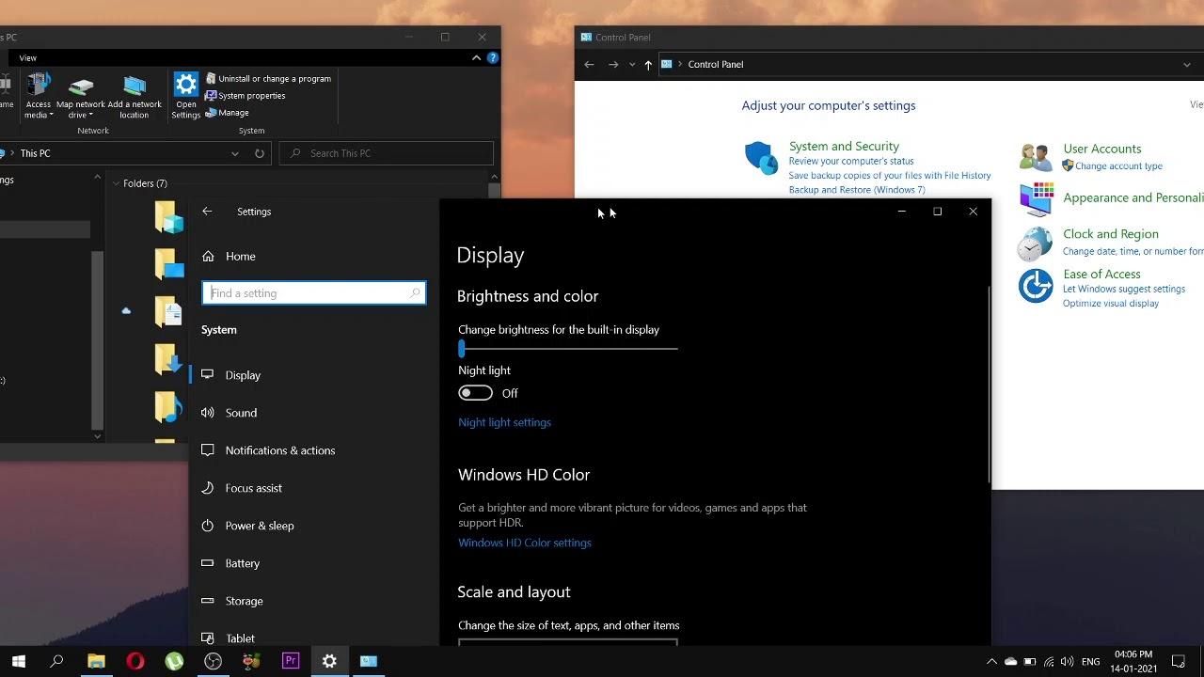Screen dimensions: 1204x677
Task: Open the Windows Start menu
Action: 19,661
